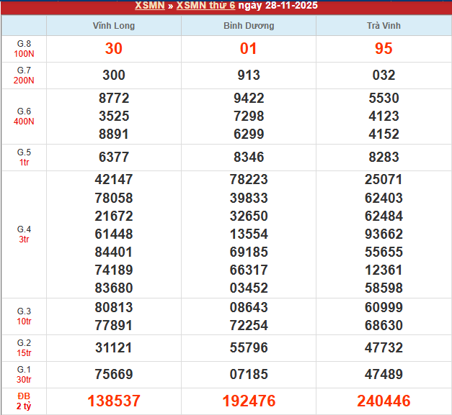Click Bình Dương G.8 number 01
The width and height of the screenshot is (452, 415).
(248, 48)
